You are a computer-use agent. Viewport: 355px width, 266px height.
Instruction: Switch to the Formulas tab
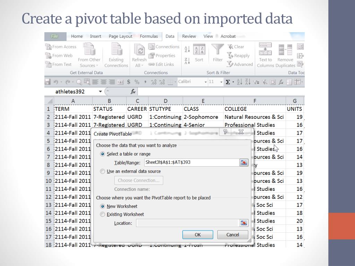(149, 36)
